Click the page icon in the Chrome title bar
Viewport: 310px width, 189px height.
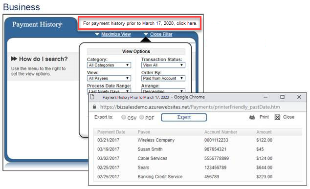pos(92,97)
